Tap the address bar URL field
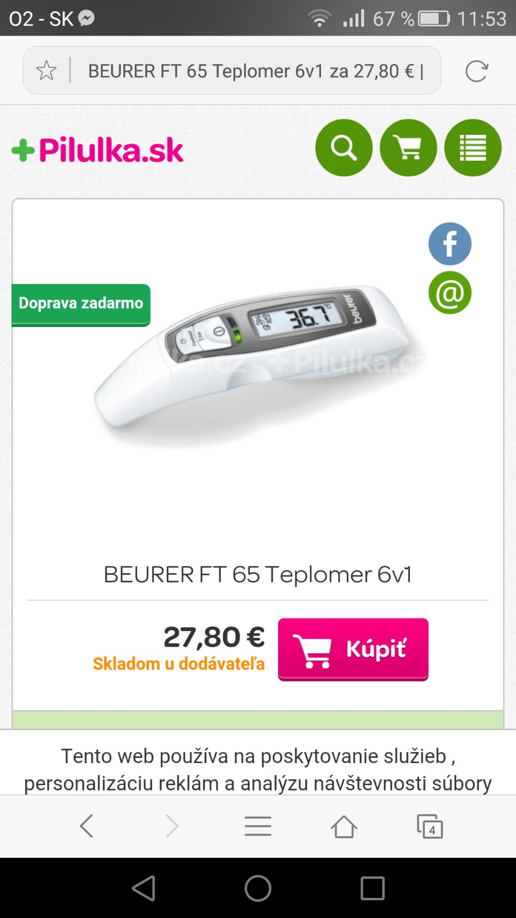The image size is (516, 918). [256, 71]
